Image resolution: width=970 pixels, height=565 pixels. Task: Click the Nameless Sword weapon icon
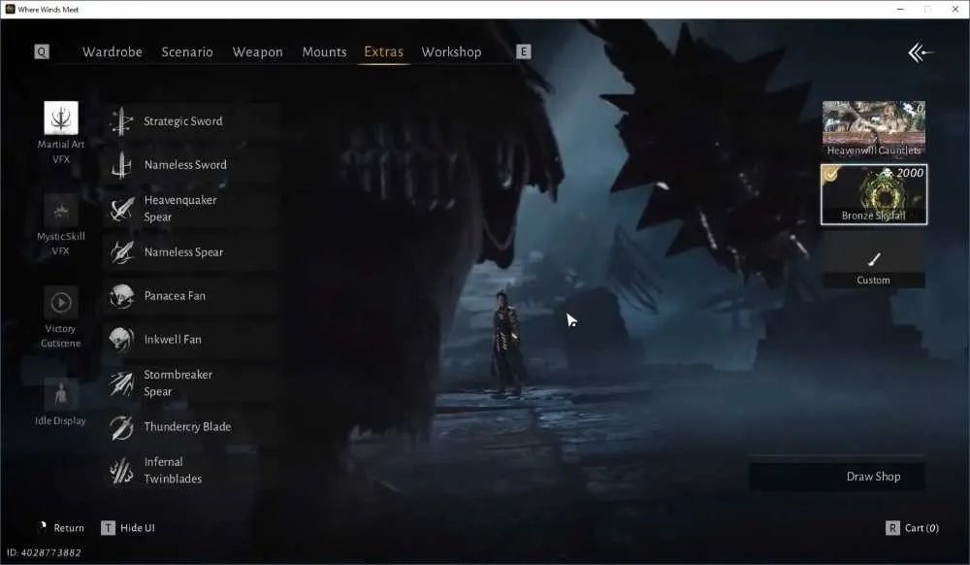coord(121,165)
